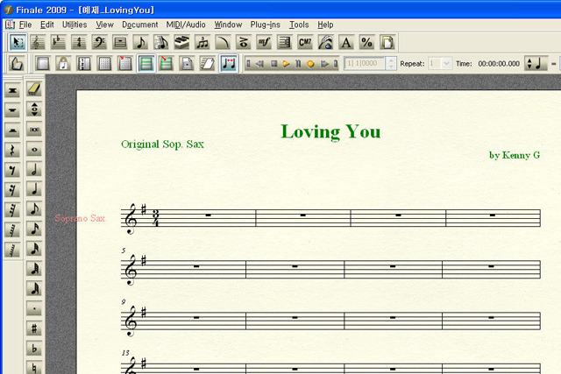
Task: Select the Selection arrow tool
Action: pos(18,42)
